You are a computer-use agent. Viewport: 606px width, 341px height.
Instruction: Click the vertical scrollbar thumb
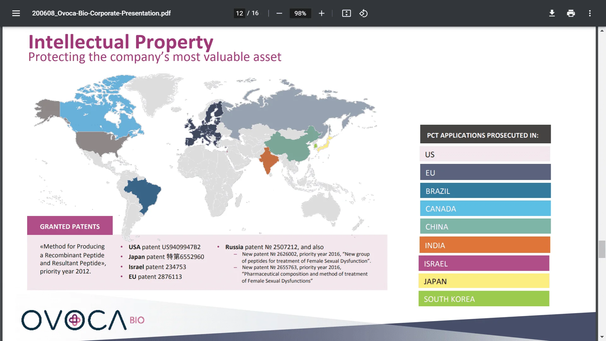[x=602, y=249]
